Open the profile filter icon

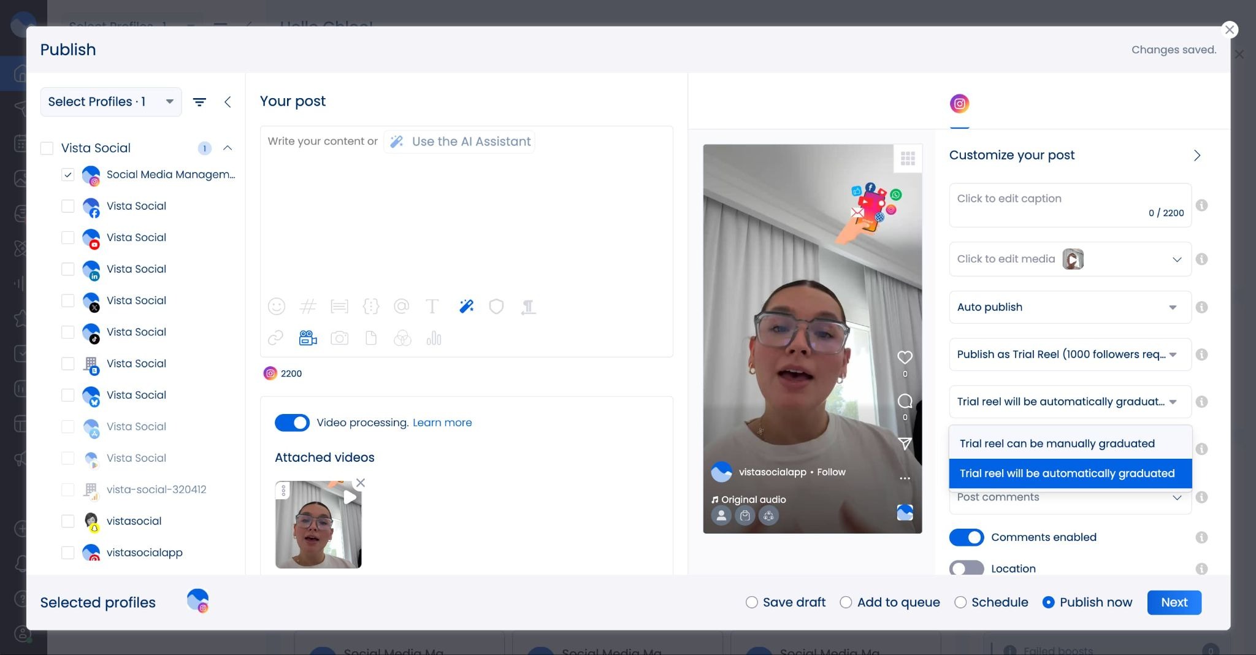click(x=199, y=102)
